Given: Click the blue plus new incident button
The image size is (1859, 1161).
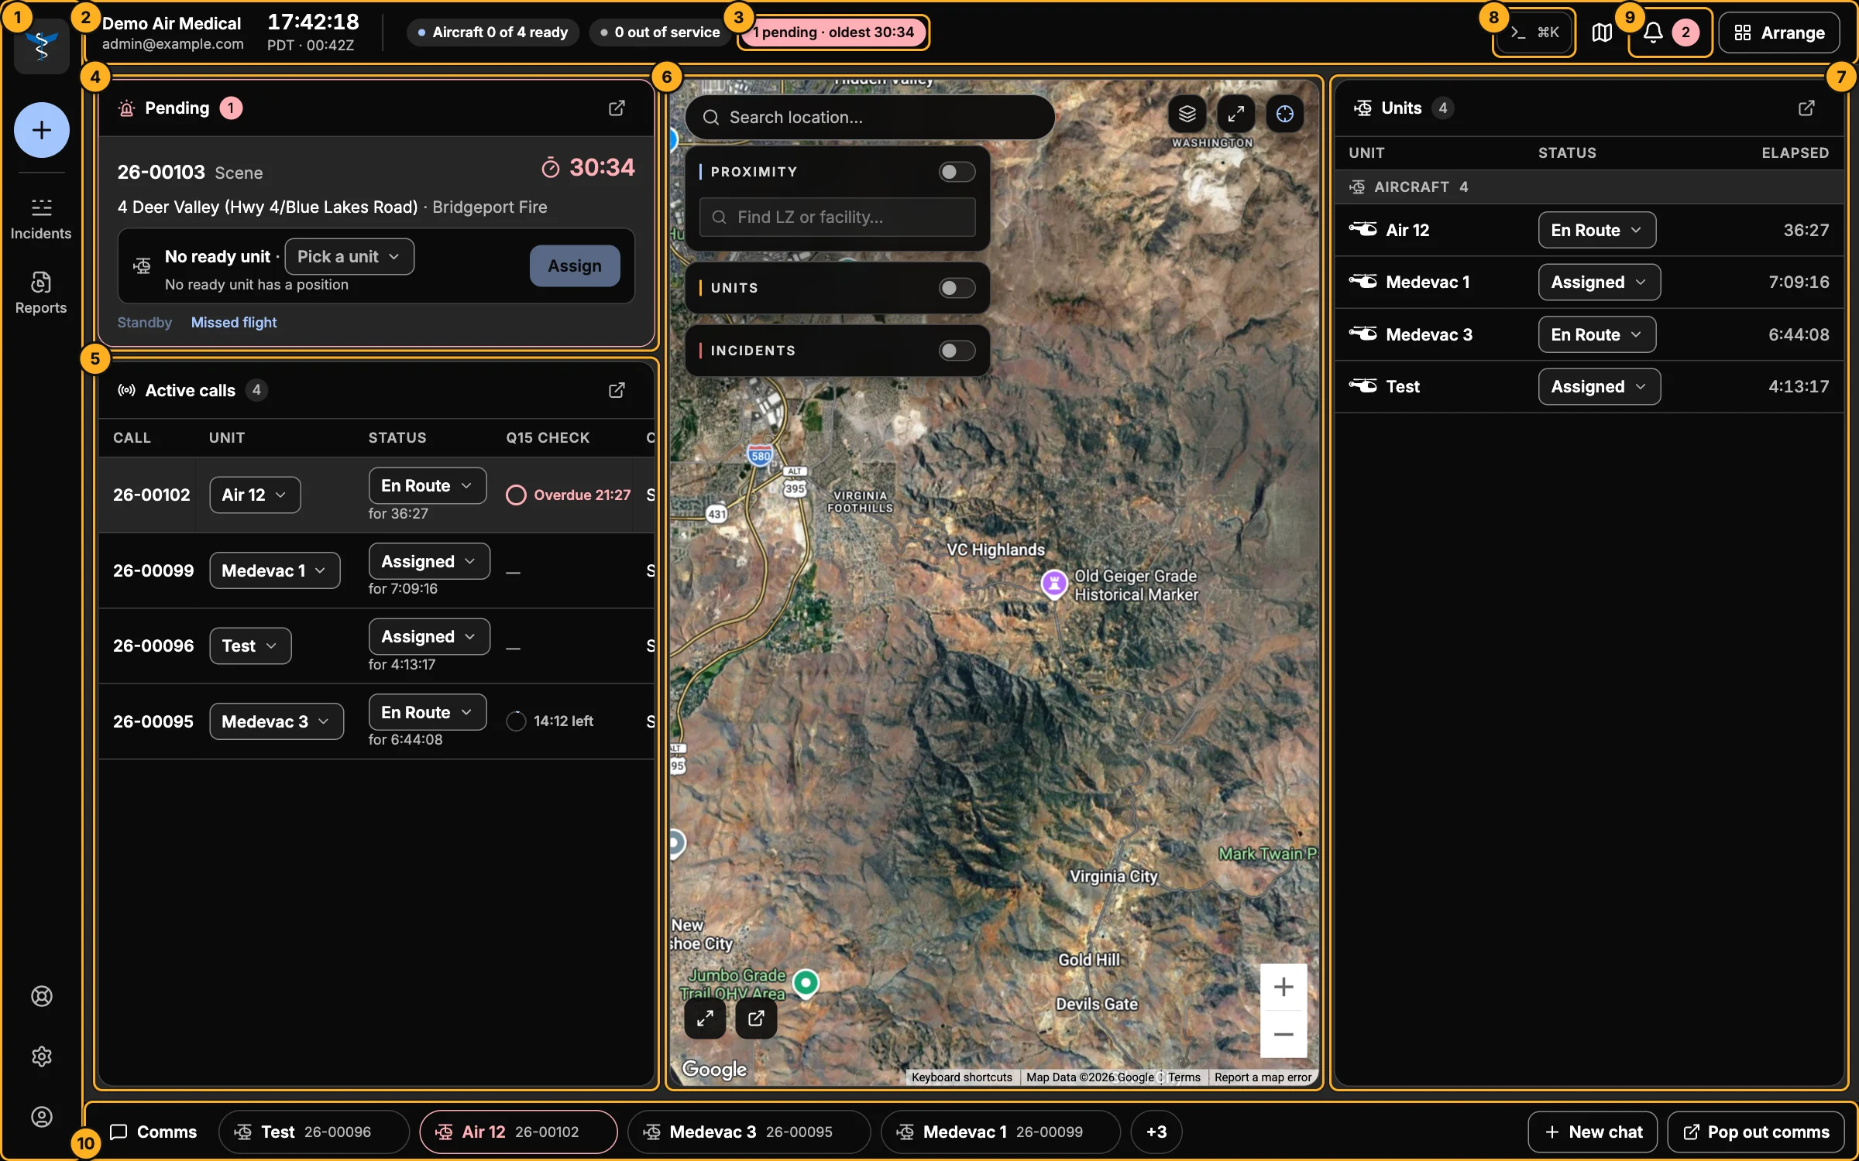Looking at the screenshot, I should coord(42,130).
